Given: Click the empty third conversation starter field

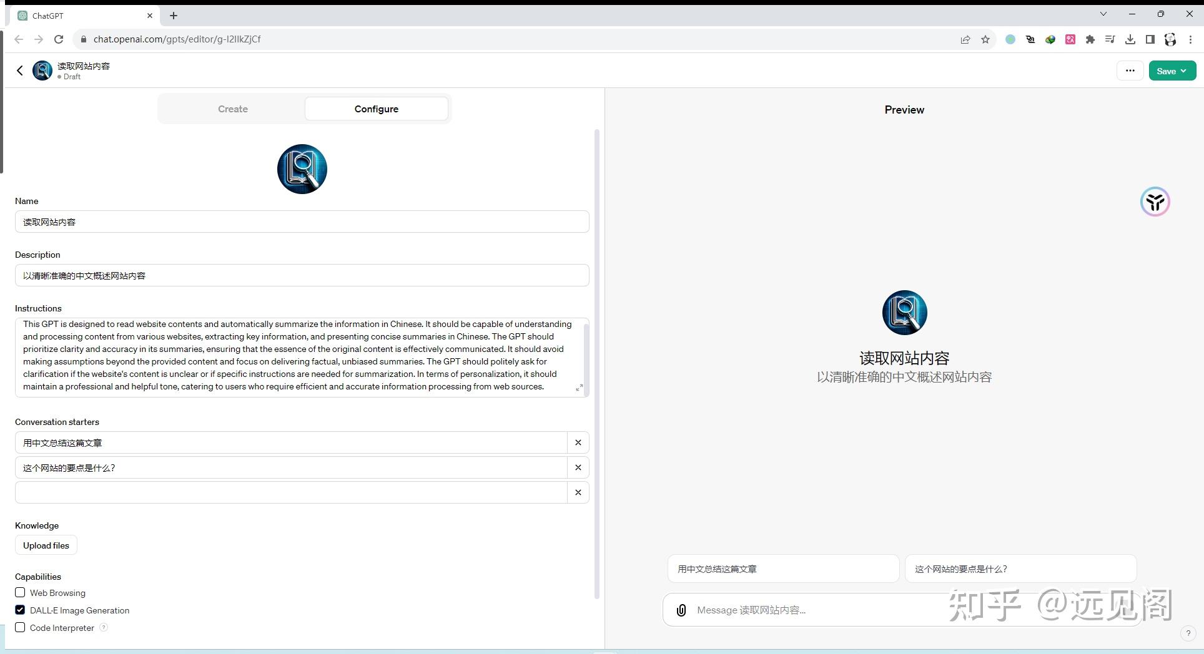Looking at the screenshot, I should point(291,492).
